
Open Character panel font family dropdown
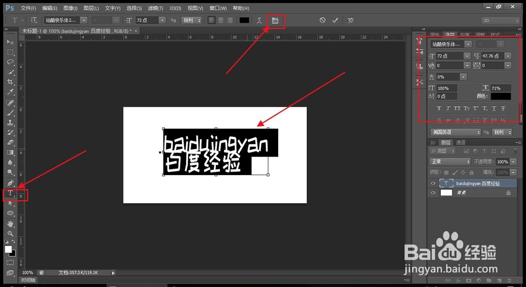(468, 44)
